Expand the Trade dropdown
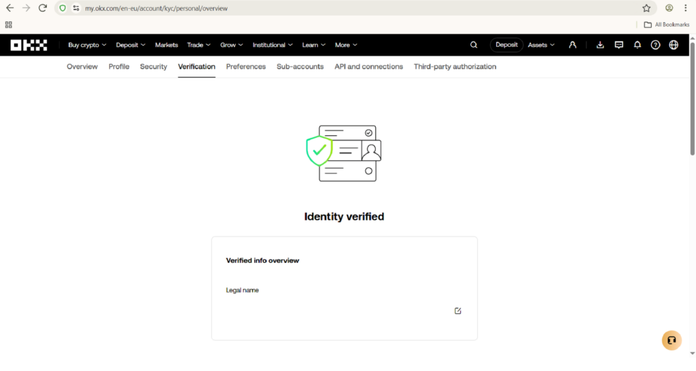696x371 pixels. tap(198, 45)
